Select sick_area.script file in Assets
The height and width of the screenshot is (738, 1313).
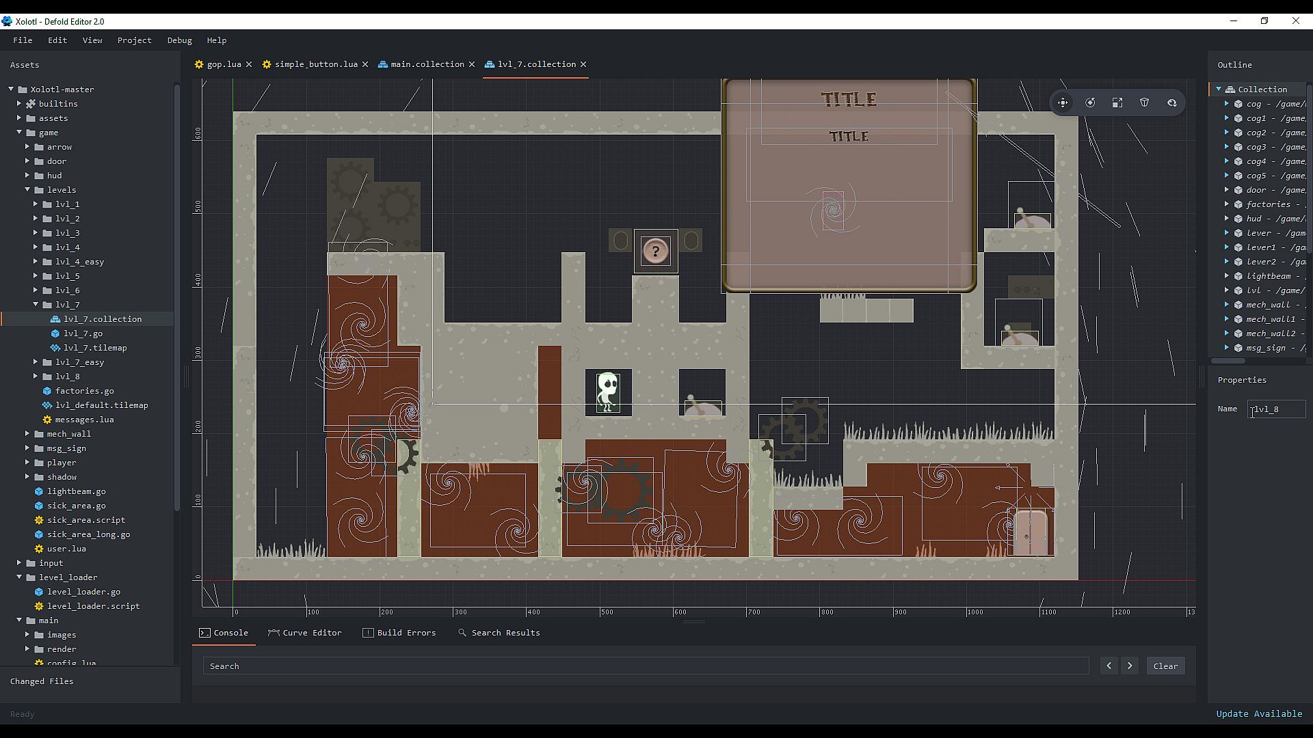pyautogui.click(x=86, y=520)
